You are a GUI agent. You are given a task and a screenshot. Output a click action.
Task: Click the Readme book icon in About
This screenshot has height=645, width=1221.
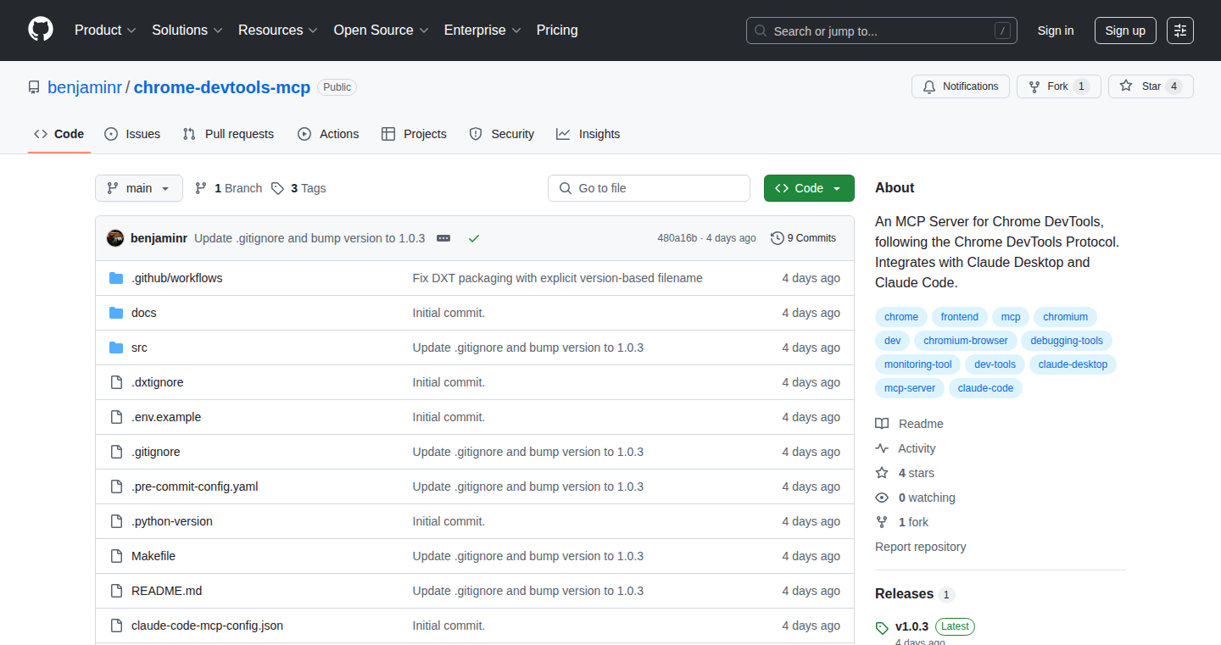882,424
